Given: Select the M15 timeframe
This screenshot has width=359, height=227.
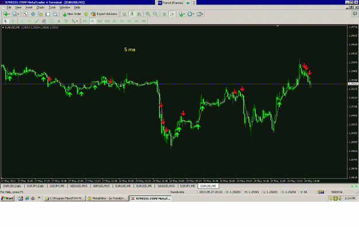Looking at the screenshot, I should pyautogui.click(x=100, y=21).
